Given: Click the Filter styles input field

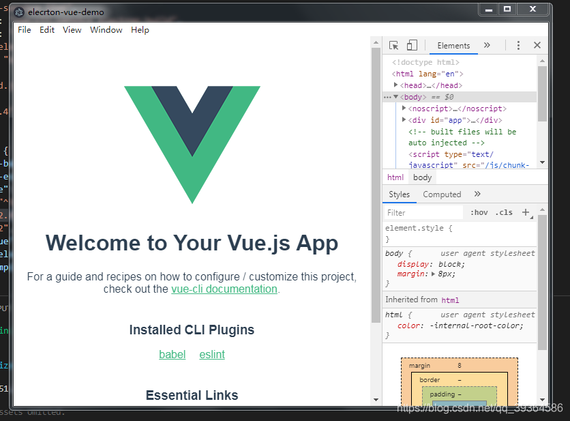Looking at the screenshot, I should [x=424, y=212].
